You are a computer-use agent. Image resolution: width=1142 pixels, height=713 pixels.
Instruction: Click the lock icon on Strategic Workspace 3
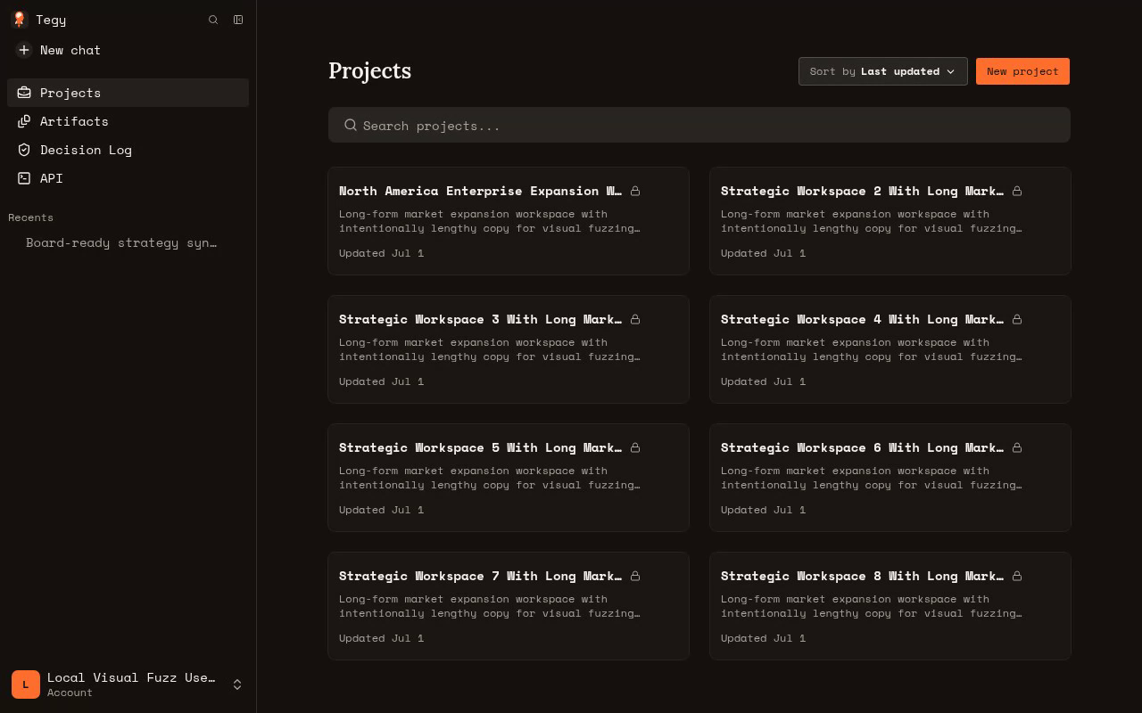[635, 319]
